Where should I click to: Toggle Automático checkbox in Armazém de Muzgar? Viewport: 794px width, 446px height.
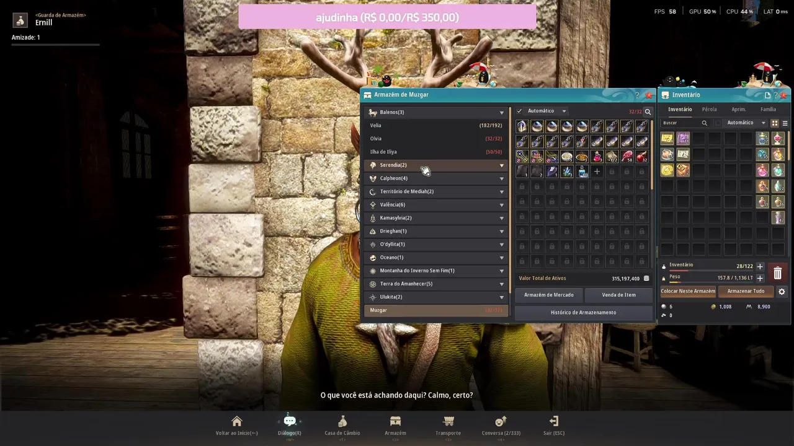click(x=520, y=111)
